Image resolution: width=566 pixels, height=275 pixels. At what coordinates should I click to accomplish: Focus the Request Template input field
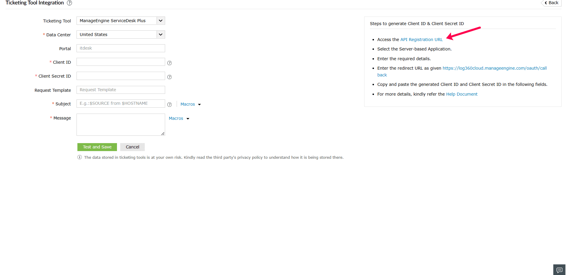(121, 90)
